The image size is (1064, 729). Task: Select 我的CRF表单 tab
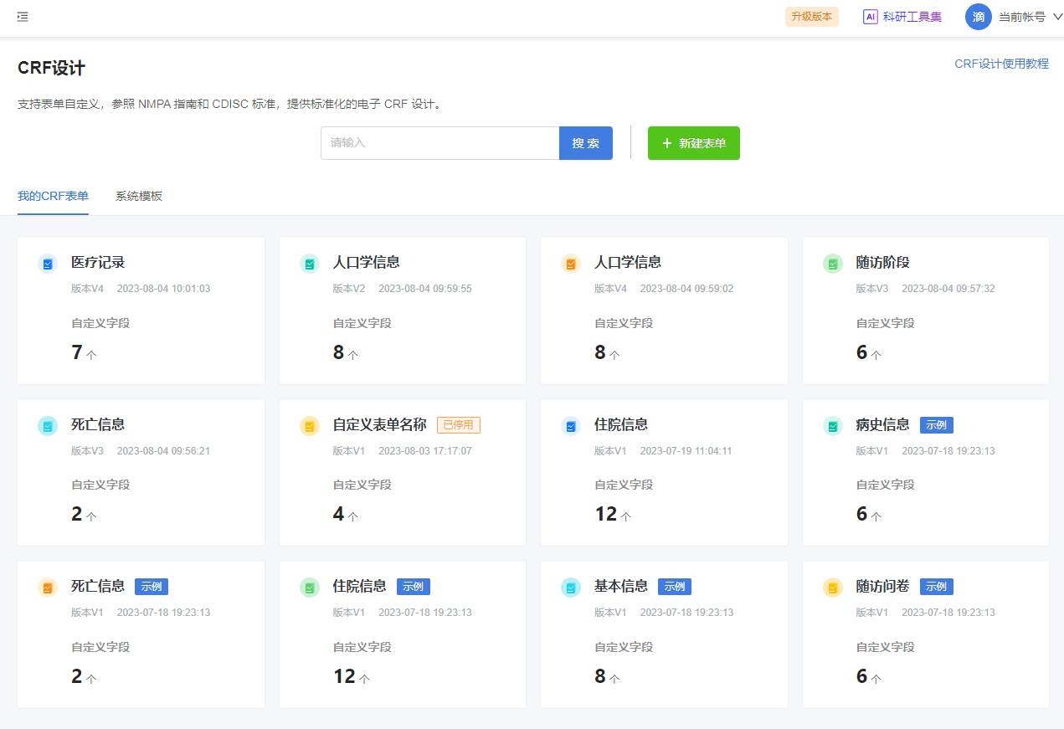coord(53,197)
